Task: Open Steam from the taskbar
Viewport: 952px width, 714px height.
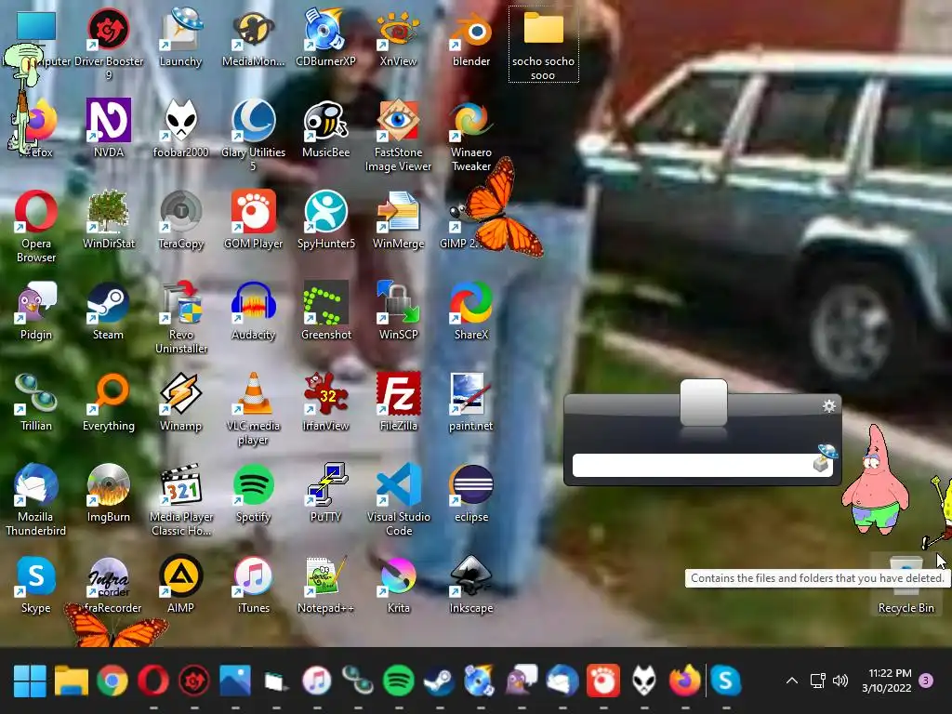Action: coord(439,681)
